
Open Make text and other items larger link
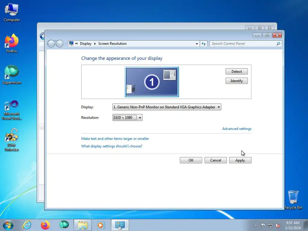pyautogui.click(x=115, y=139)
